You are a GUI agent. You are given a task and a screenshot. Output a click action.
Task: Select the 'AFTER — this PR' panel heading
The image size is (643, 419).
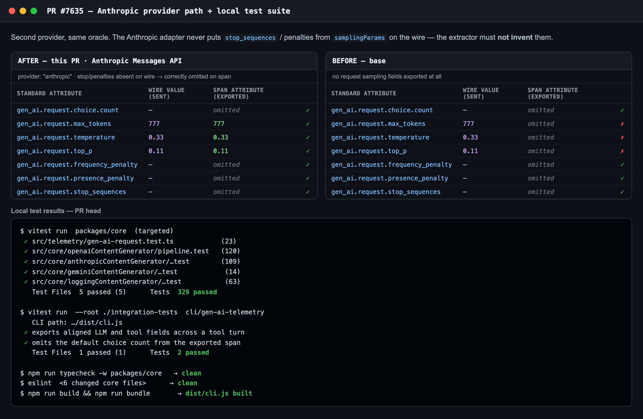point(100,61)
